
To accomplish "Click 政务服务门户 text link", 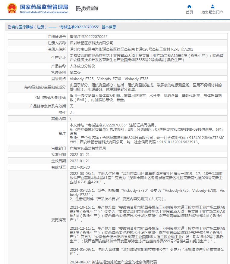I will pyautogui.click(x=212, y=12).
